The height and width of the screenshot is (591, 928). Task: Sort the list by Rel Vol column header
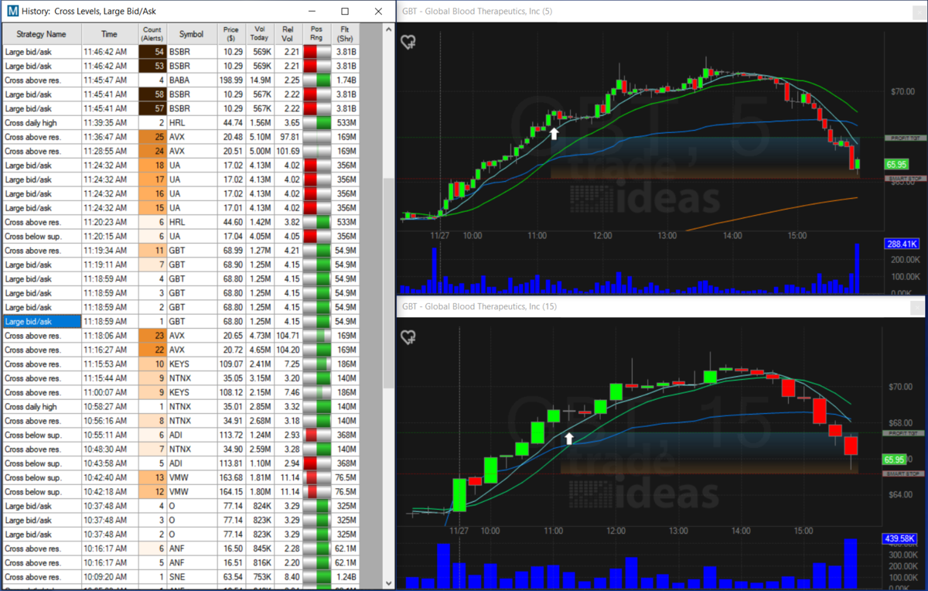287,34
